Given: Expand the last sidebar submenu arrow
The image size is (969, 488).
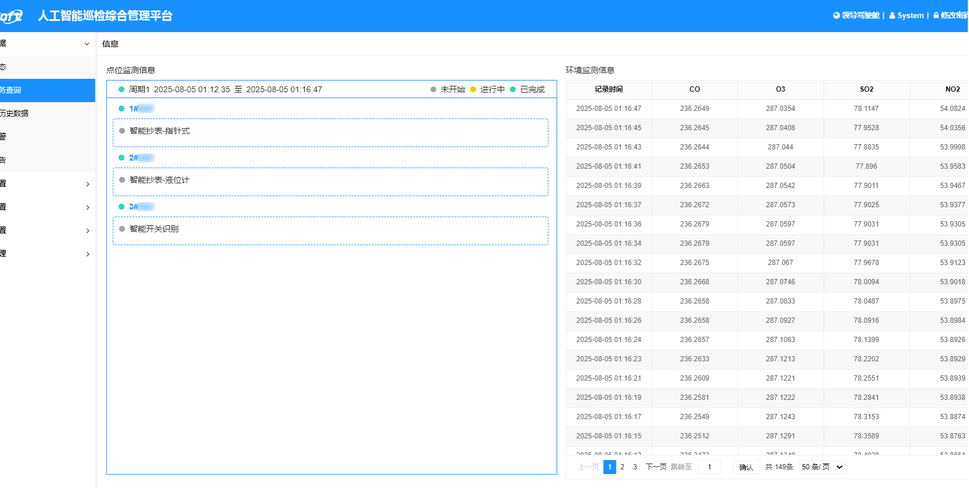Looking at the screenshot, I should point(88,254).
